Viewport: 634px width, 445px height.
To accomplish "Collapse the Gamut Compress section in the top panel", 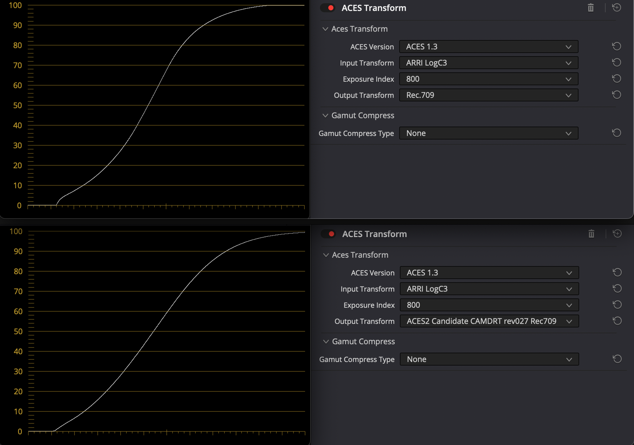I will [x=325, y=116].
